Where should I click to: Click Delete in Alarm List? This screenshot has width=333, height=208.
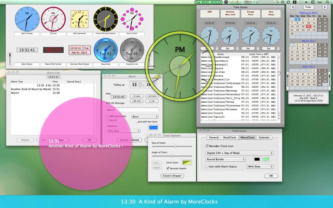tap(25, 140)
